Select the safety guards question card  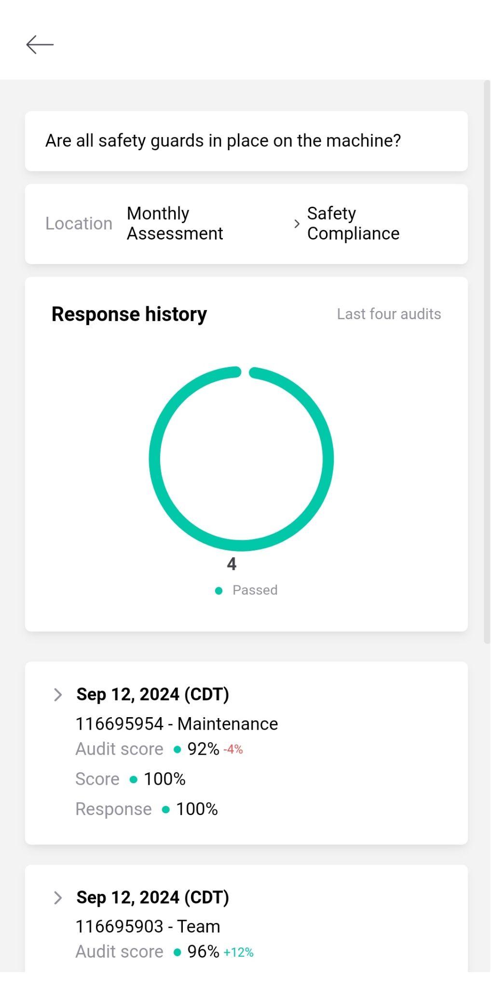[x=246, y=141]
